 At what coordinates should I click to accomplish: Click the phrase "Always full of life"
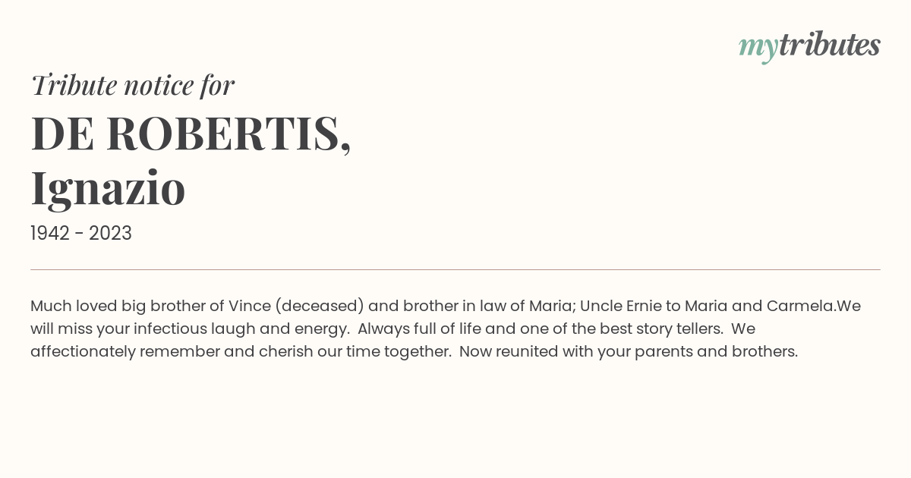pyautogui.click(x=422, y=329)
